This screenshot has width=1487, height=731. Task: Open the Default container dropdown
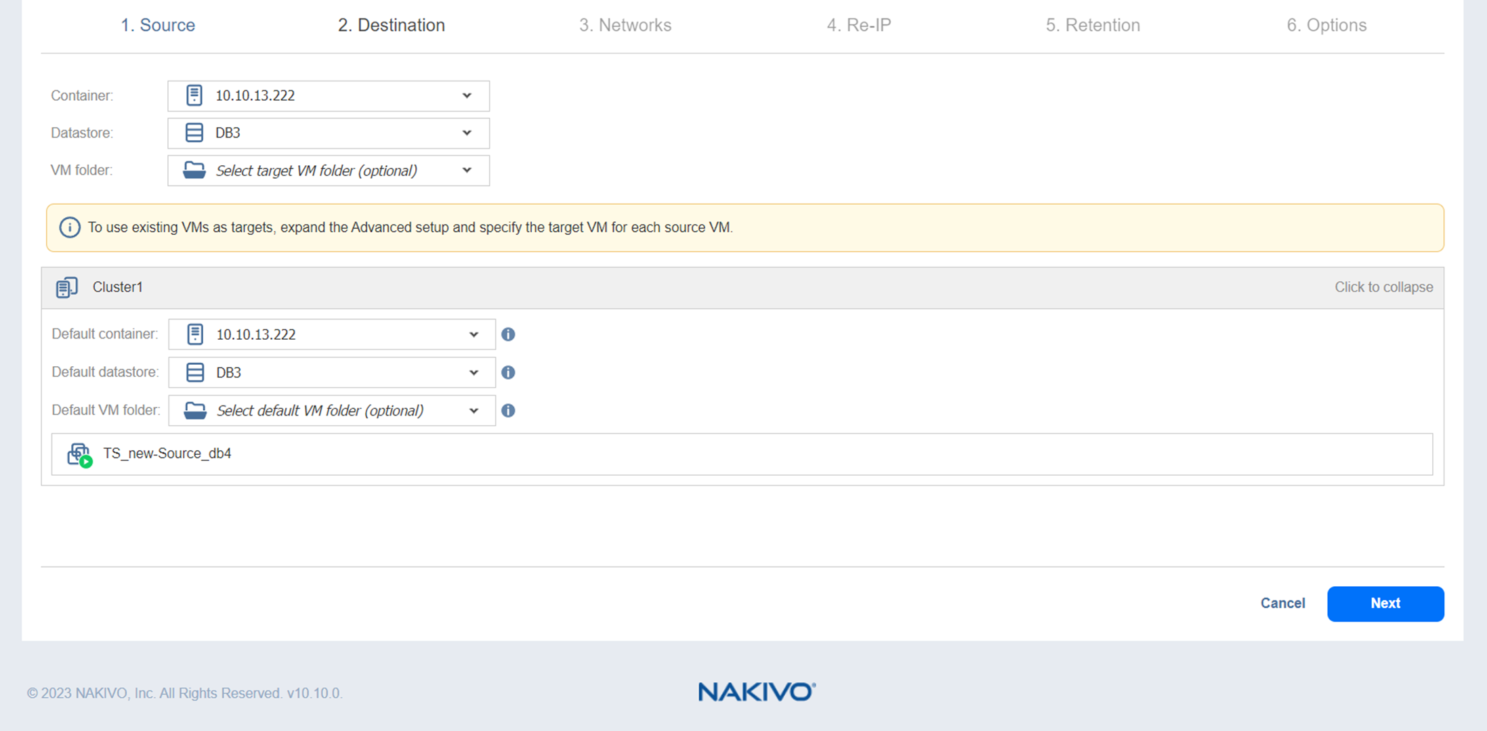click(x=474, y=334)
